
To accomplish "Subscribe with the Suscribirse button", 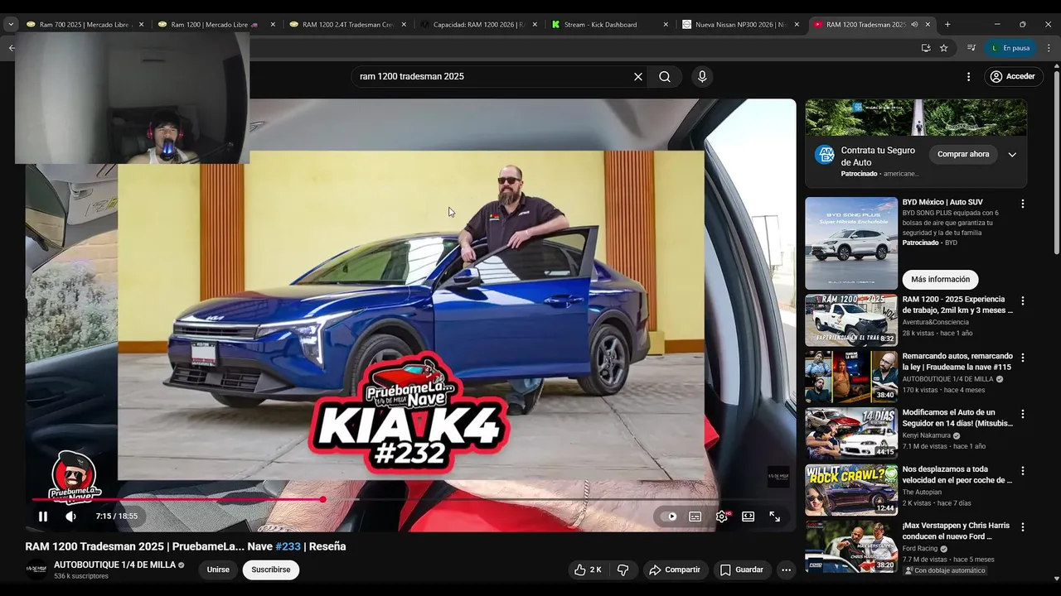I will pos(271,570).
